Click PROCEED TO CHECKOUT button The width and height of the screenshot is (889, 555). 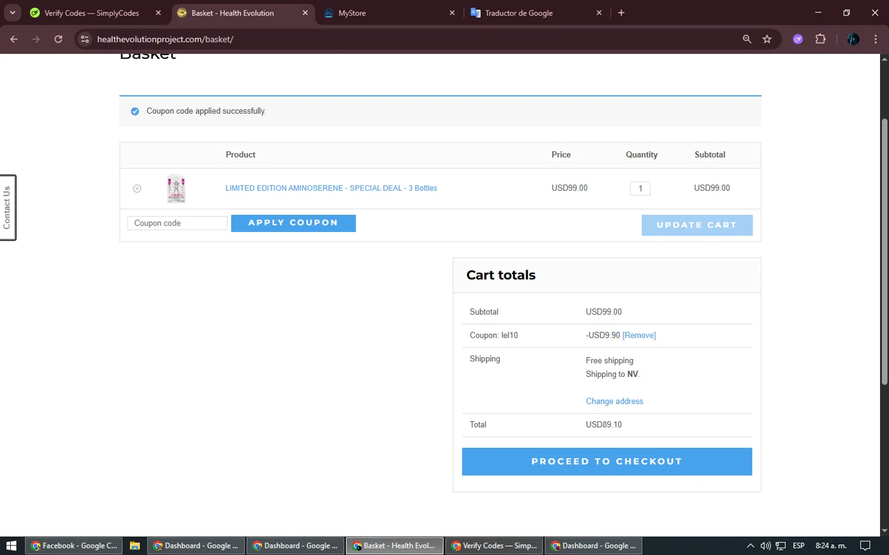(607, 462)
